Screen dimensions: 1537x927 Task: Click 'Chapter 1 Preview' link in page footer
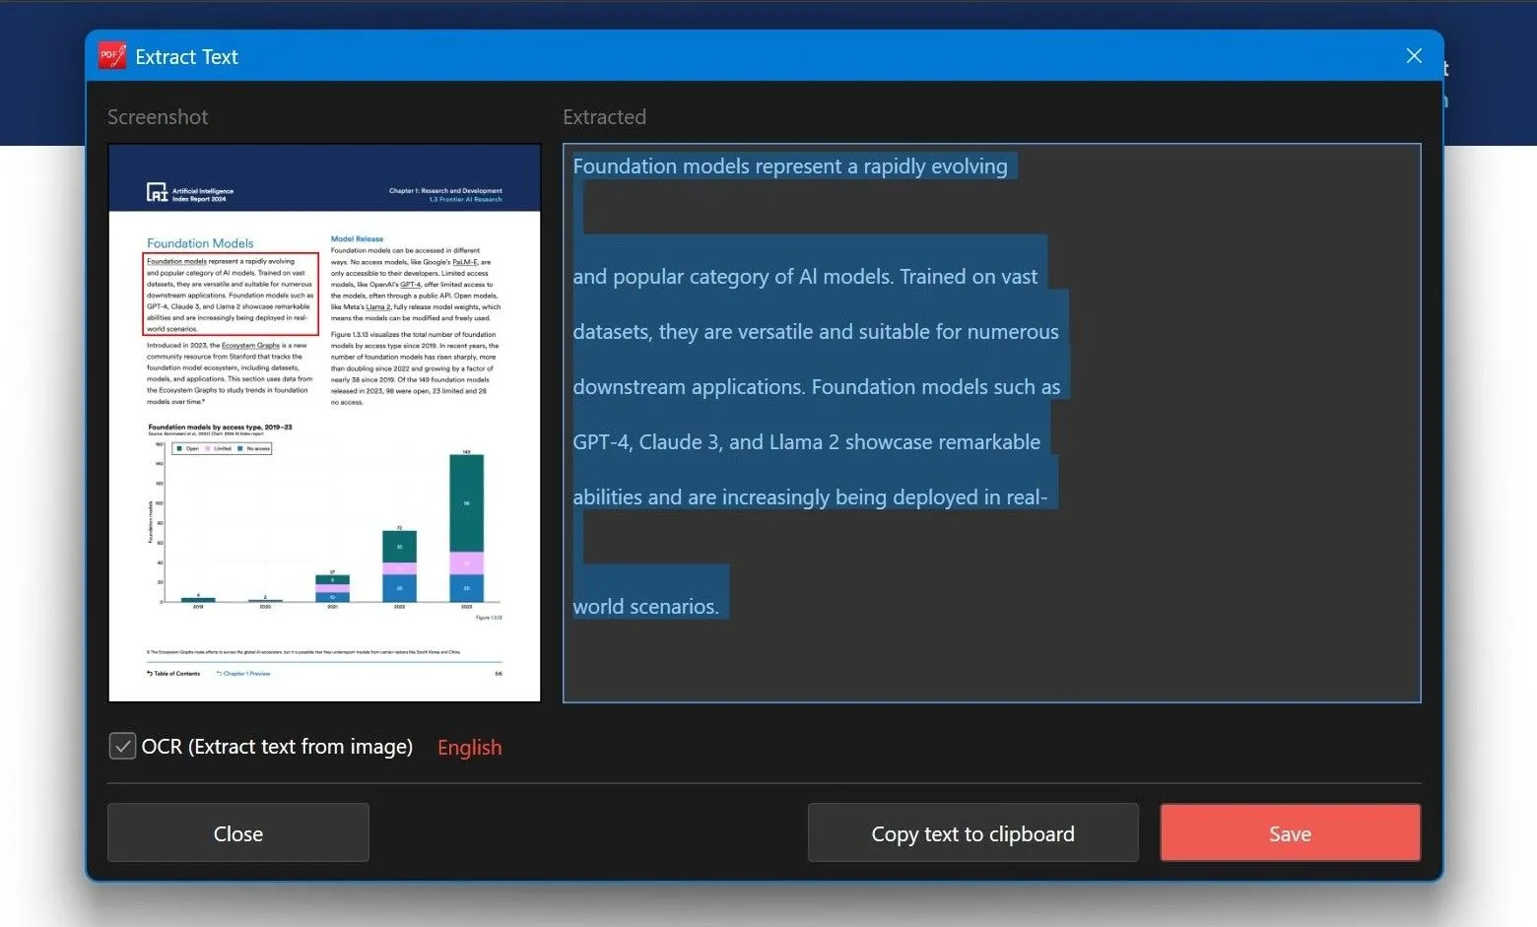[x=244, y=674]
